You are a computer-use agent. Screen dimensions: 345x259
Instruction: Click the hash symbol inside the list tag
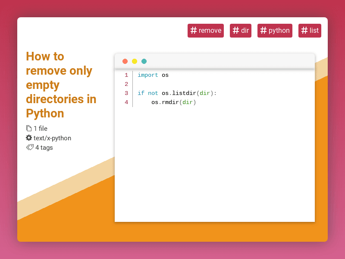(305, 31)
